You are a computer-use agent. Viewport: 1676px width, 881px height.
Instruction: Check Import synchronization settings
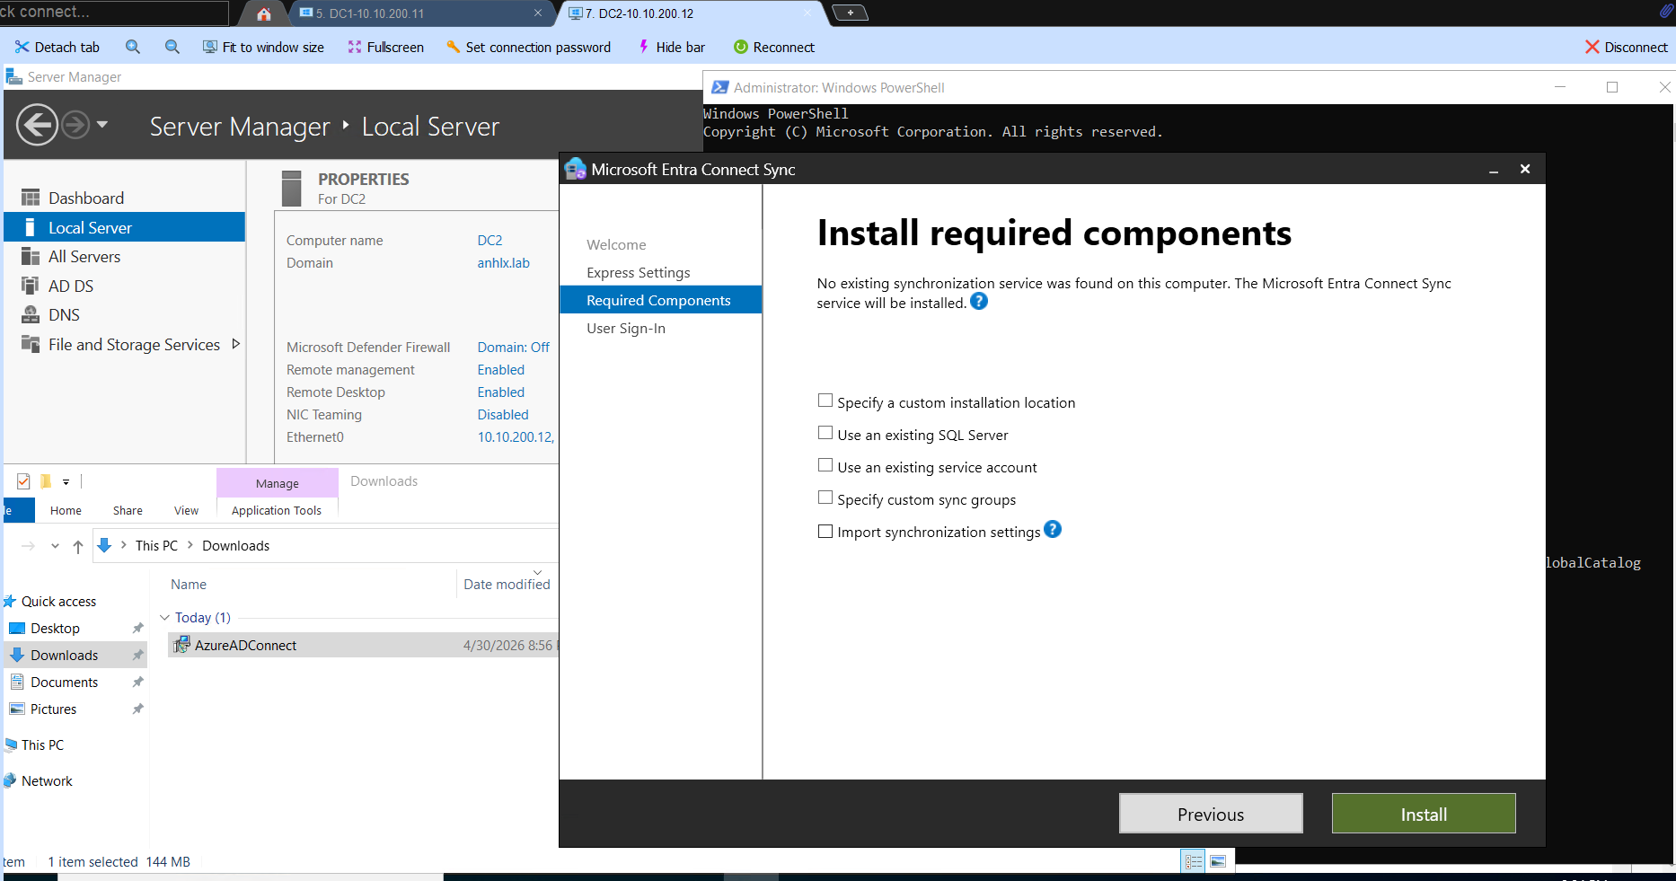825,531
